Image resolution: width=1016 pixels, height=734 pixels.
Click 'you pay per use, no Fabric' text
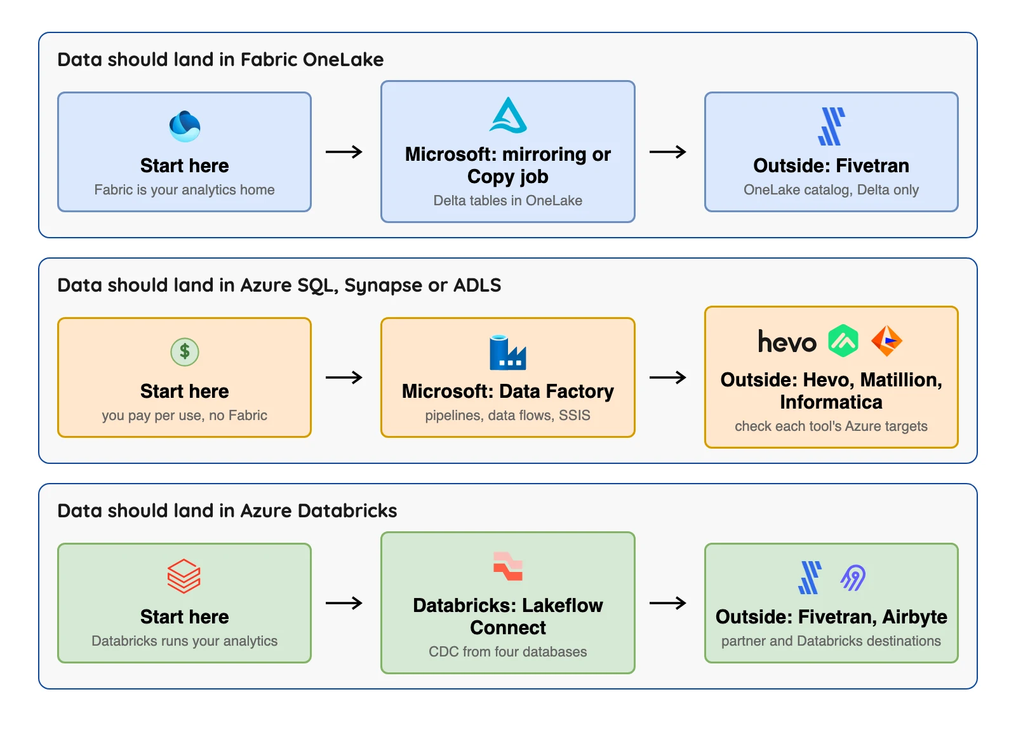pyautogui.click(x=185, y=416)
